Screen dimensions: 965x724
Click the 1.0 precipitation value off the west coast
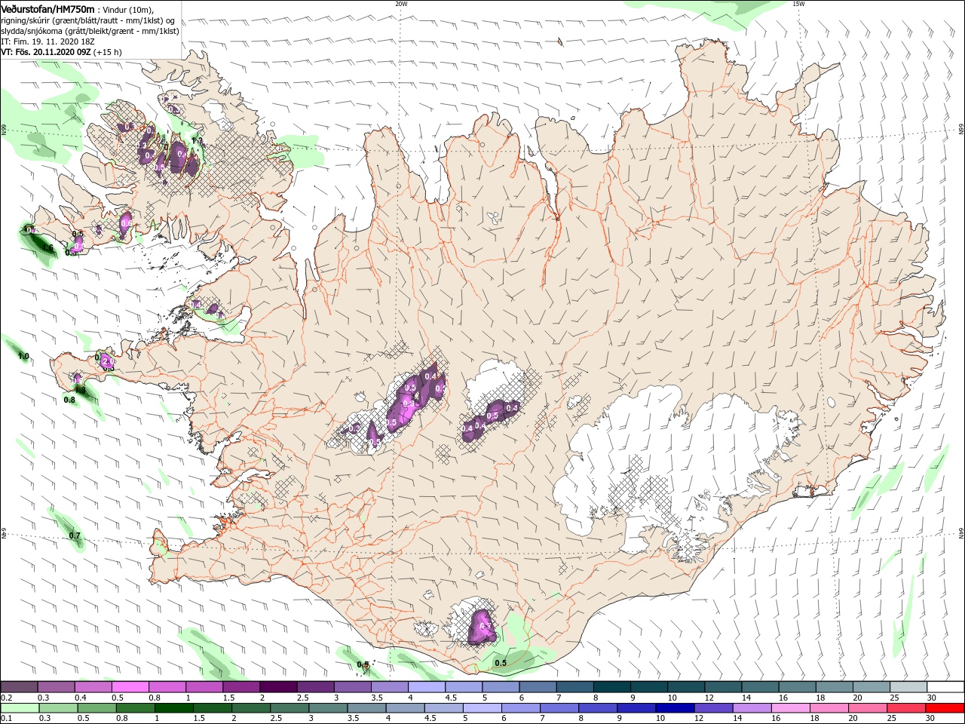click(x=23, y=356)
